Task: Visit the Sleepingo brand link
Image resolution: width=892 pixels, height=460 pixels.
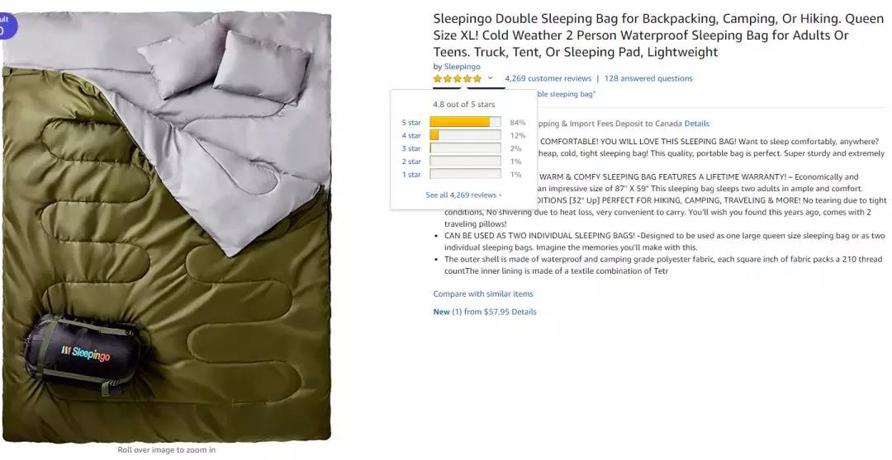Action: 462,67
